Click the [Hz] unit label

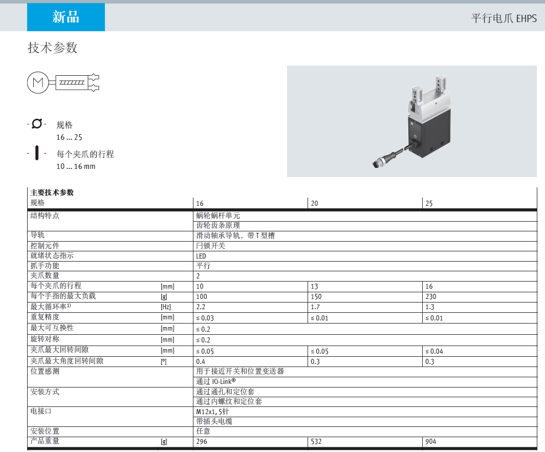166,307
